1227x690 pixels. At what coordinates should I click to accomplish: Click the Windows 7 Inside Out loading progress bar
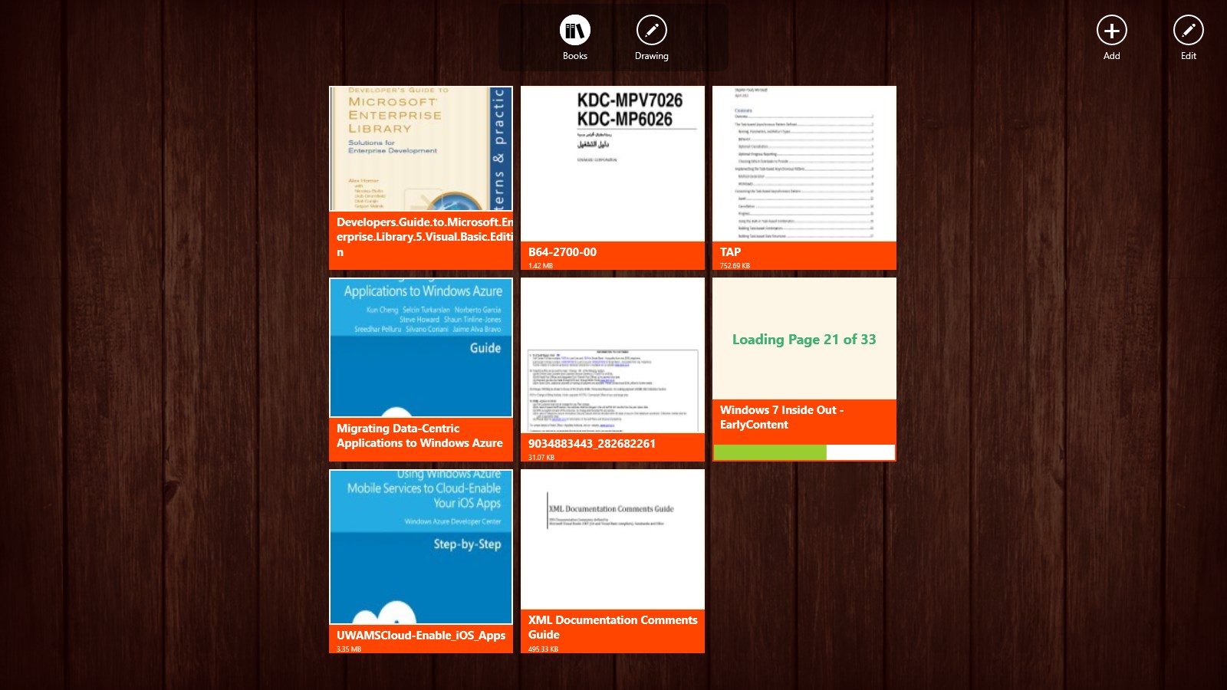pyautogui.click(x=804, y=452)
